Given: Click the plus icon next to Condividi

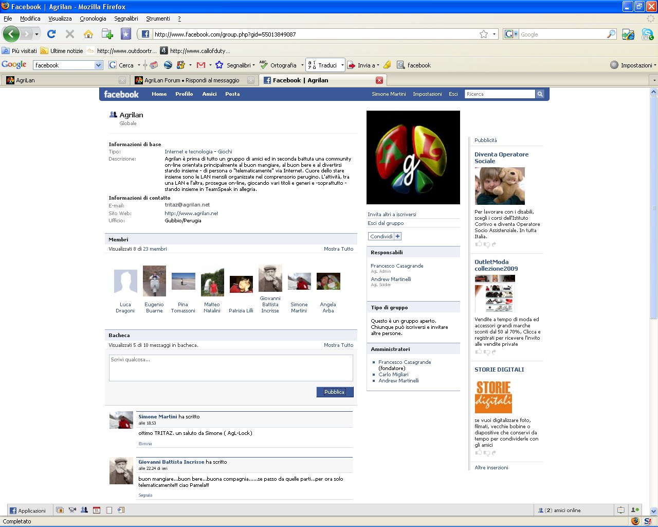Looking at the screenshot, I should [397, 236].
